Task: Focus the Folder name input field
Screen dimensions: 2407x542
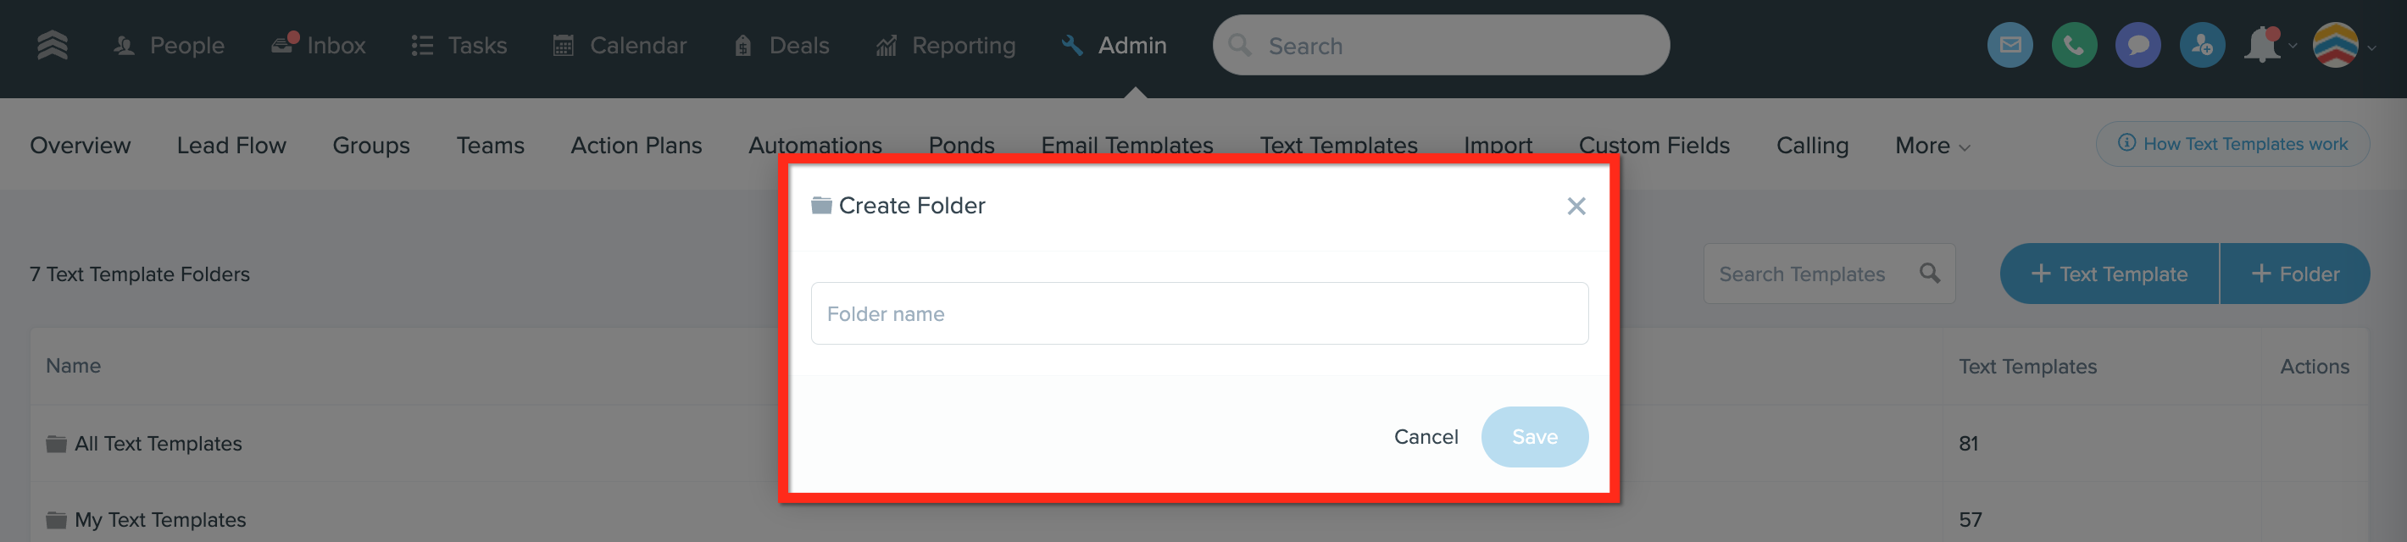Action: 1198,313
